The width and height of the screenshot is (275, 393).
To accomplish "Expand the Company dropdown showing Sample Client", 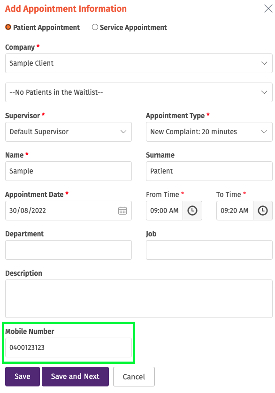I will (x=139, y=63).
